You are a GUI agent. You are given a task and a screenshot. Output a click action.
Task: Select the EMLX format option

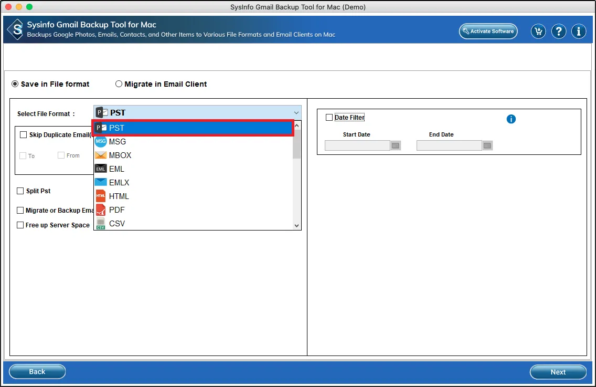[x=119, y=183]
